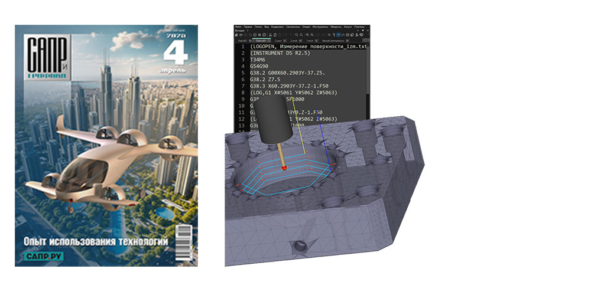591x295 pixels.
Task: Toggle Show all characters pilcrow icon
Action: pos(333,35)
